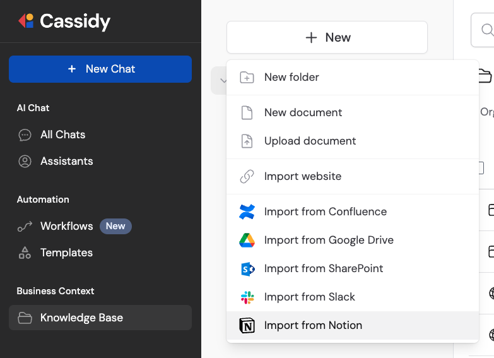Viewport: 494px width, 358px height.
Task: Click the Confluence logo icon
Action: (247, 212)
